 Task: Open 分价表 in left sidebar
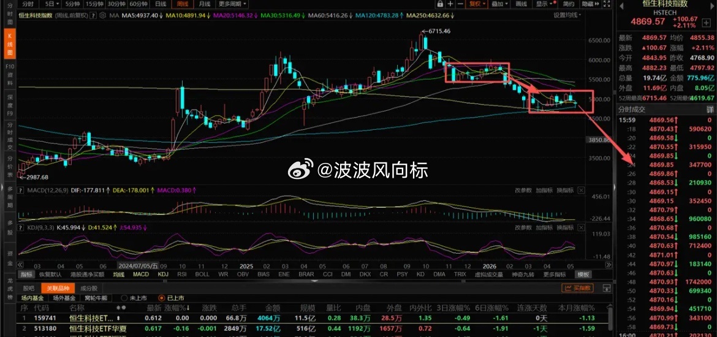coord(9,167)
